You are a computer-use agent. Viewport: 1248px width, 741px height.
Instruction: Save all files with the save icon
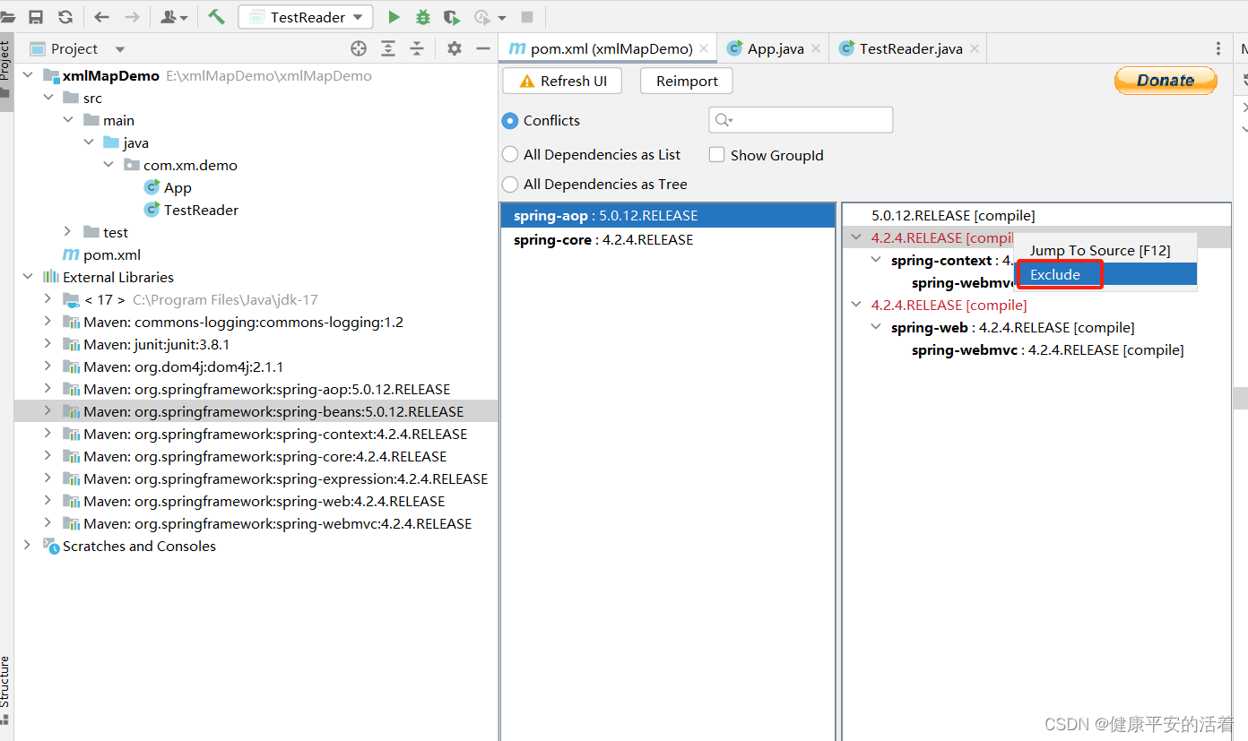(x=35, y=16)
